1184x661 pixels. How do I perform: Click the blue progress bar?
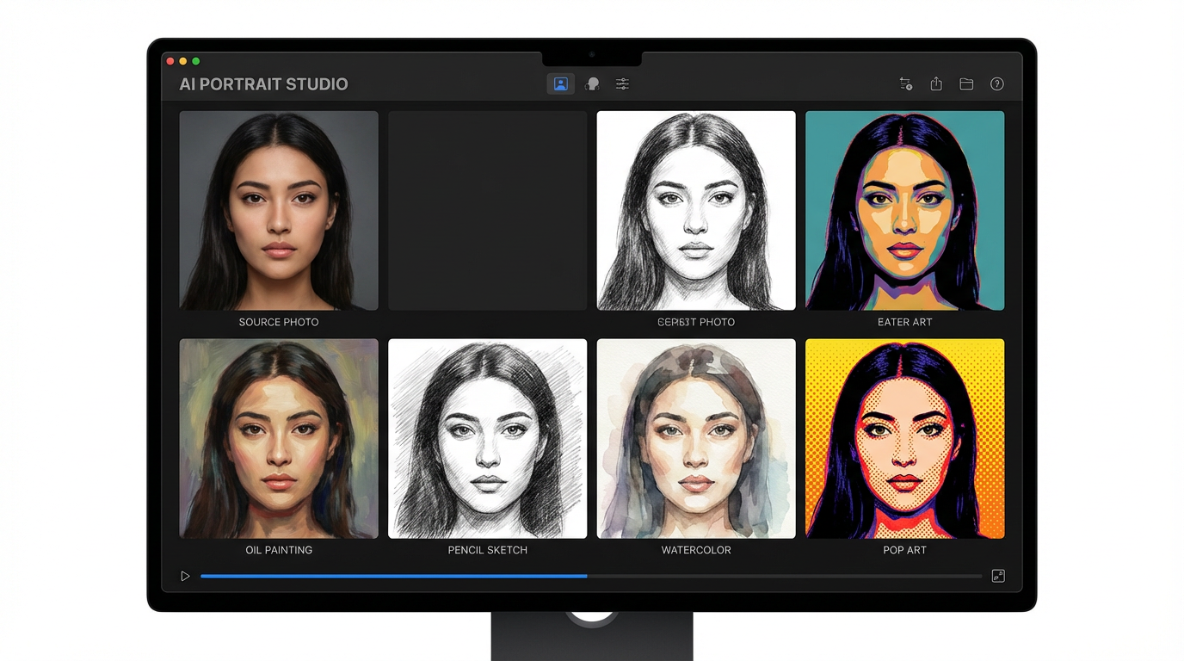click(x=392, y=576)
